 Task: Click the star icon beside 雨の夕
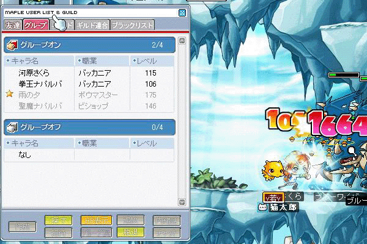point(9,95)
